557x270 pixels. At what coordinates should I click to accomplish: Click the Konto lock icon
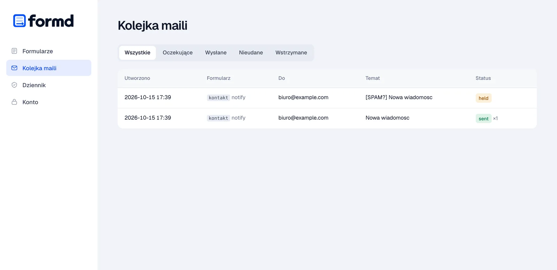tap(14, 102)
